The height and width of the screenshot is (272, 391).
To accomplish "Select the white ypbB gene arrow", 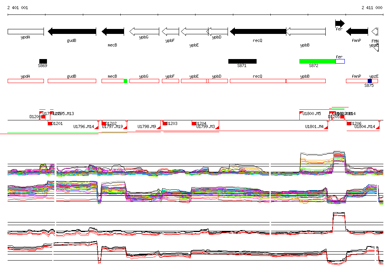I will [x=306, y=32].
